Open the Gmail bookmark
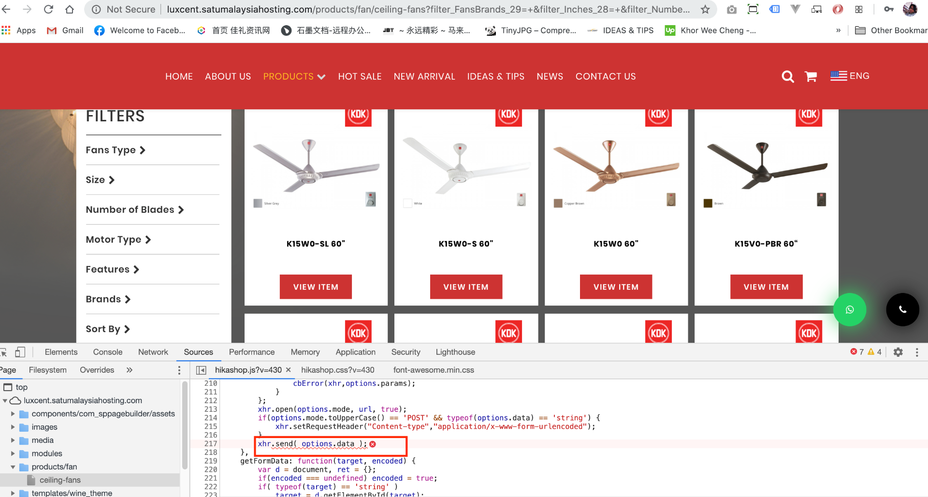The width and height of the screenshot is (928, 497). [x=65, y=30]
